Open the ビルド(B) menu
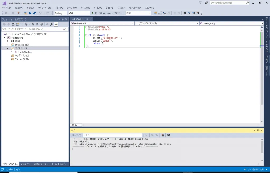This screenshot has height=173, width=270. click(59, 8)
